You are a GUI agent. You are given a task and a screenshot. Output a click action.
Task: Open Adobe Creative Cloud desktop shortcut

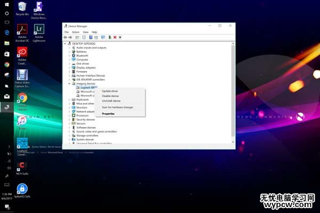pyautogui.click(x=22, y=56)
